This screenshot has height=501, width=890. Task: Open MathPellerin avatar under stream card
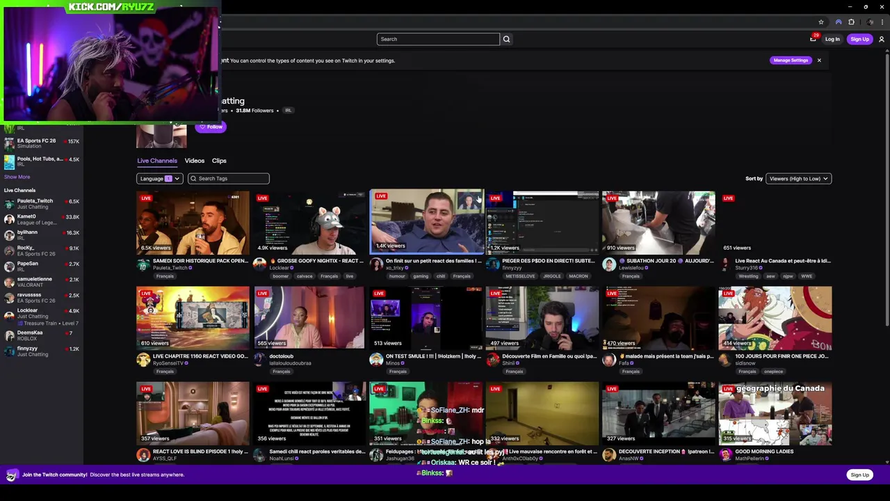point(725,455)
